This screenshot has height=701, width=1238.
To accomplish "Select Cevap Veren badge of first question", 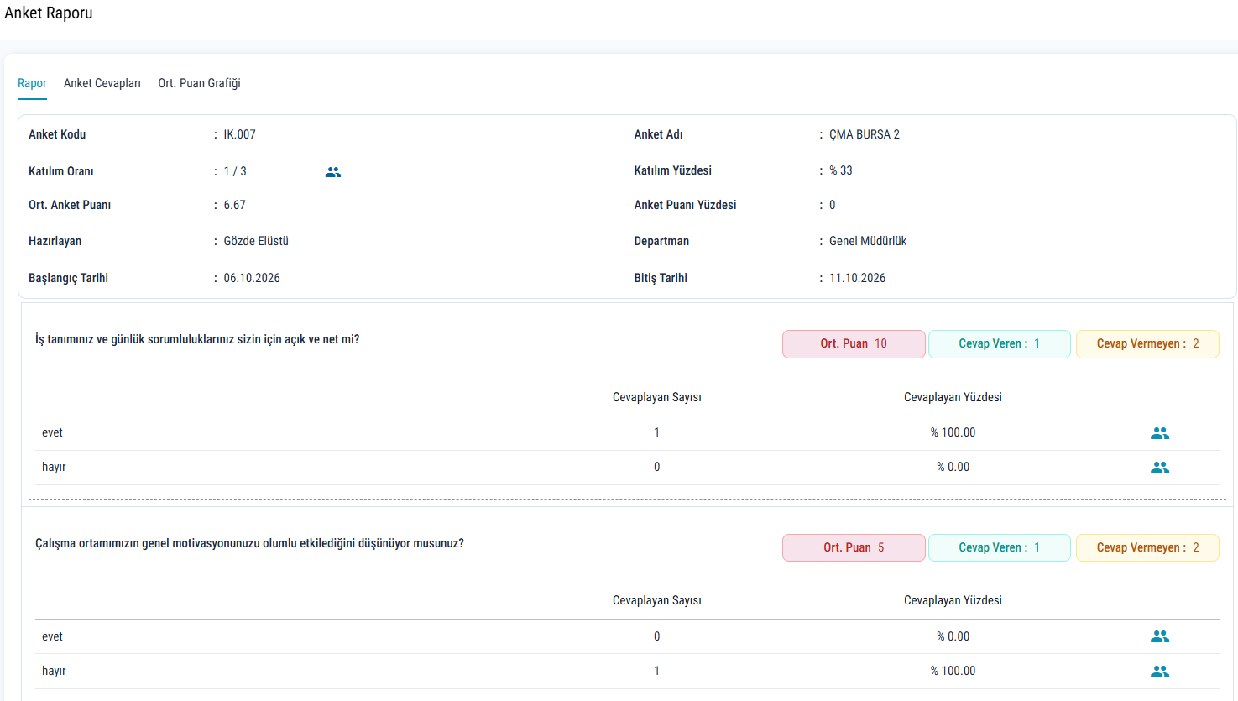I will 1000,344.
